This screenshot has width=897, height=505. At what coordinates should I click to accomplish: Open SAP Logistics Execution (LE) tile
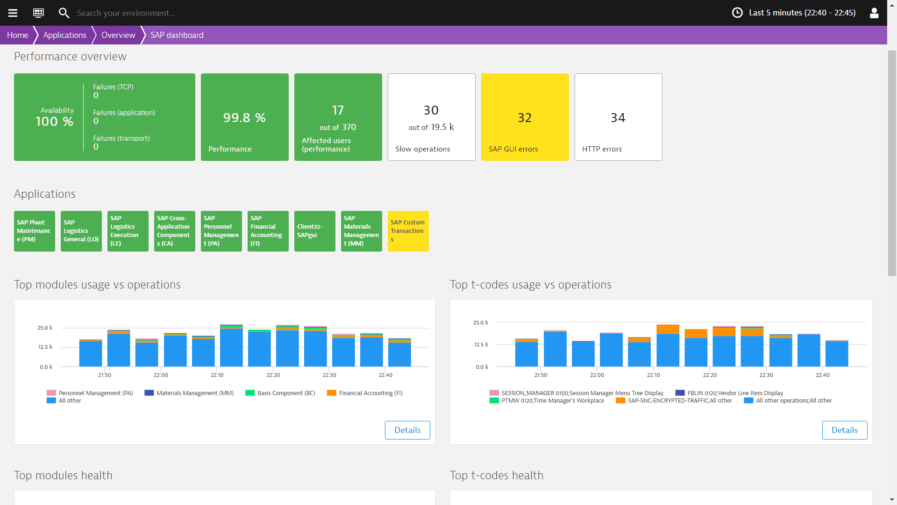point(128,231)
